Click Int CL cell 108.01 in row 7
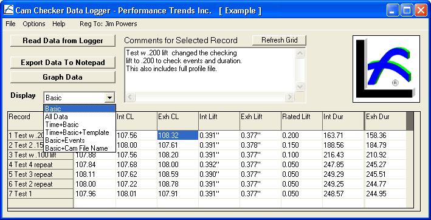431x220 pixels. 136,194
